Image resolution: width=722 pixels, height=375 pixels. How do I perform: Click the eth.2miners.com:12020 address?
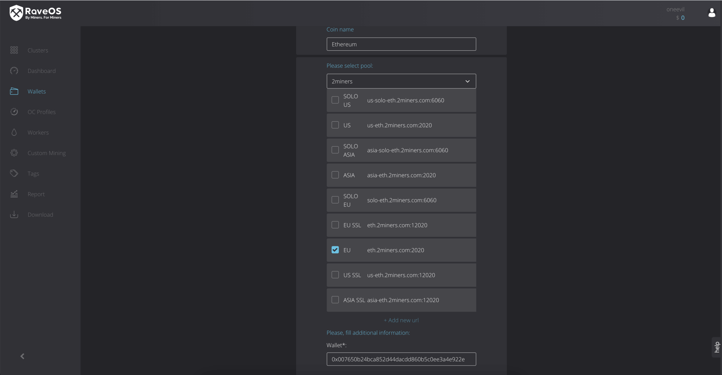[397, 225]
